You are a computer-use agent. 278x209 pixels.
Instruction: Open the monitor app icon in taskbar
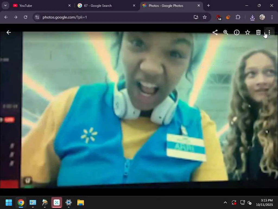point(33,202)
